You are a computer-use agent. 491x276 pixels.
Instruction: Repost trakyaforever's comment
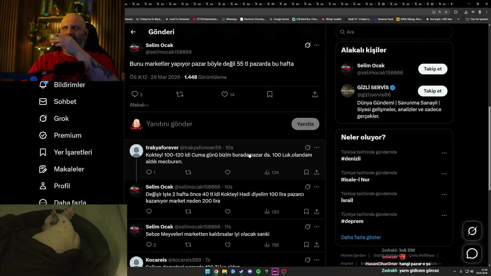coord(188,172)
